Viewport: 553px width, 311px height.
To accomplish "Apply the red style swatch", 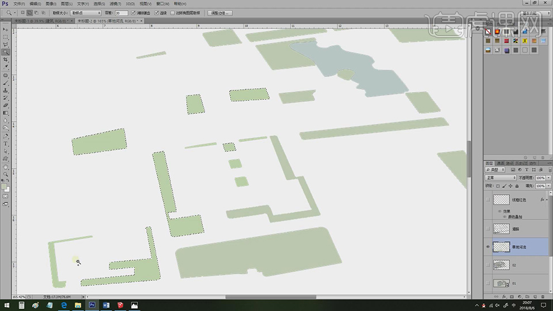I will pos(507,41).
